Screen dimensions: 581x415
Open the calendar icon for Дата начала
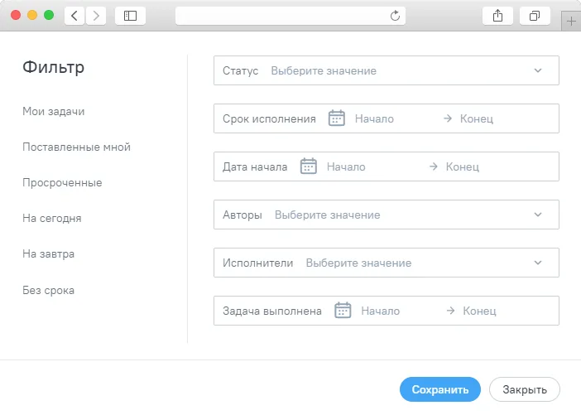[308, 166]
